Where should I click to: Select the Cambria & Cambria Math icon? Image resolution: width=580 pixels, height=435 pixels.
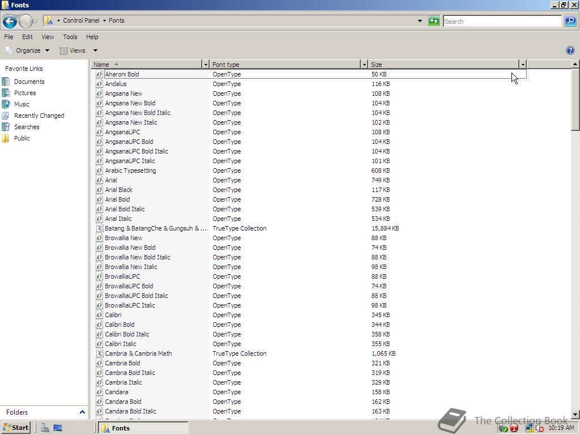pyautogui.click(x=99, y=353)
